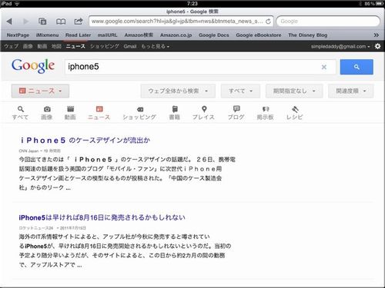Open the bookmarks book icon
385x288 pixels.
point(61,22)
